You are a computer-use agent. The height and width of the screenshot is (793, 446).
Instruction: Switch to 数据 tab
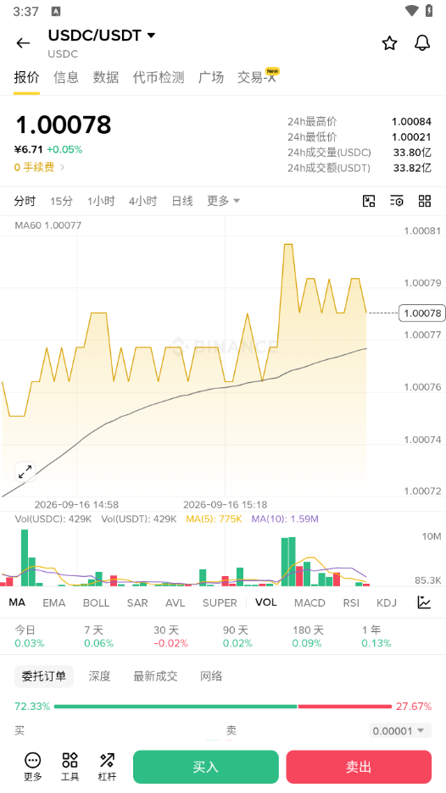[106, 77]
